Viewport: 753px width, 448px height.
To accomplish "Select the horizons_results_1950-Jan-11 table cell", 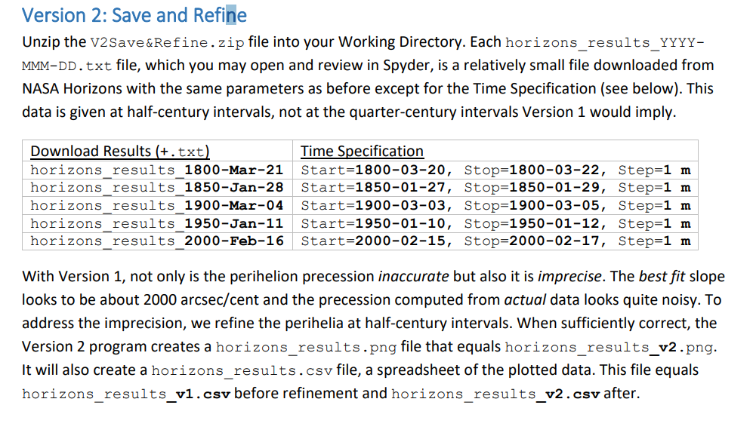I will (157, 223).
